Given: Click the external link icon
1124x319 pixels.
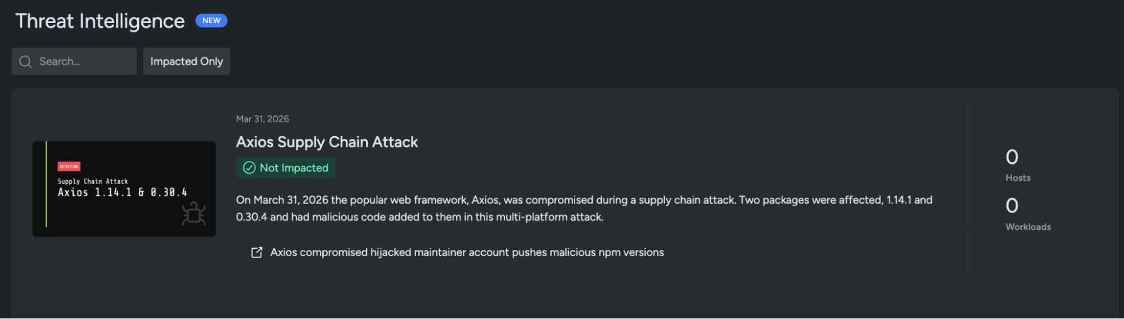Looking at the screenshot, I should (256, 253).
